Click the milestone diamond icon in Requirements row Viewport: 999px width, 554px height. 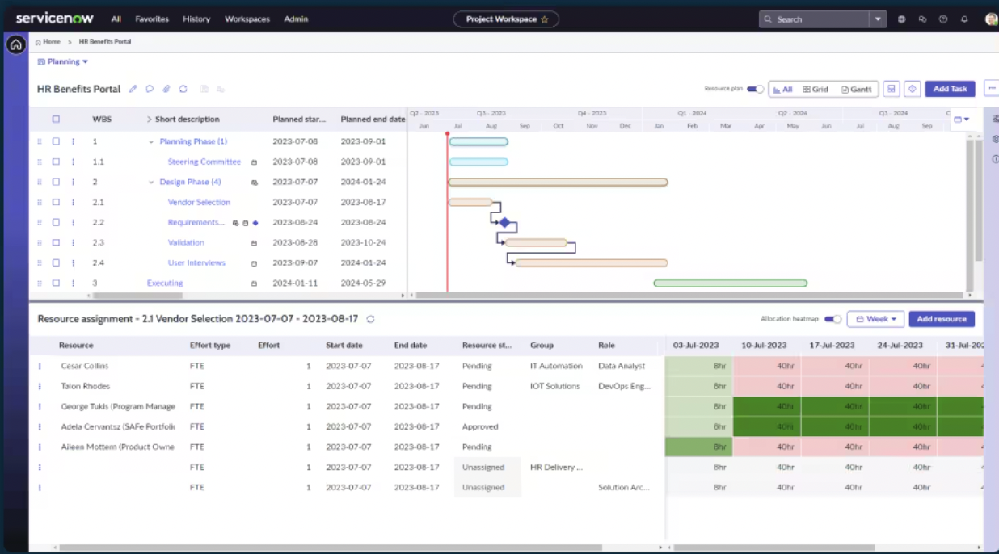coord(255,222)
